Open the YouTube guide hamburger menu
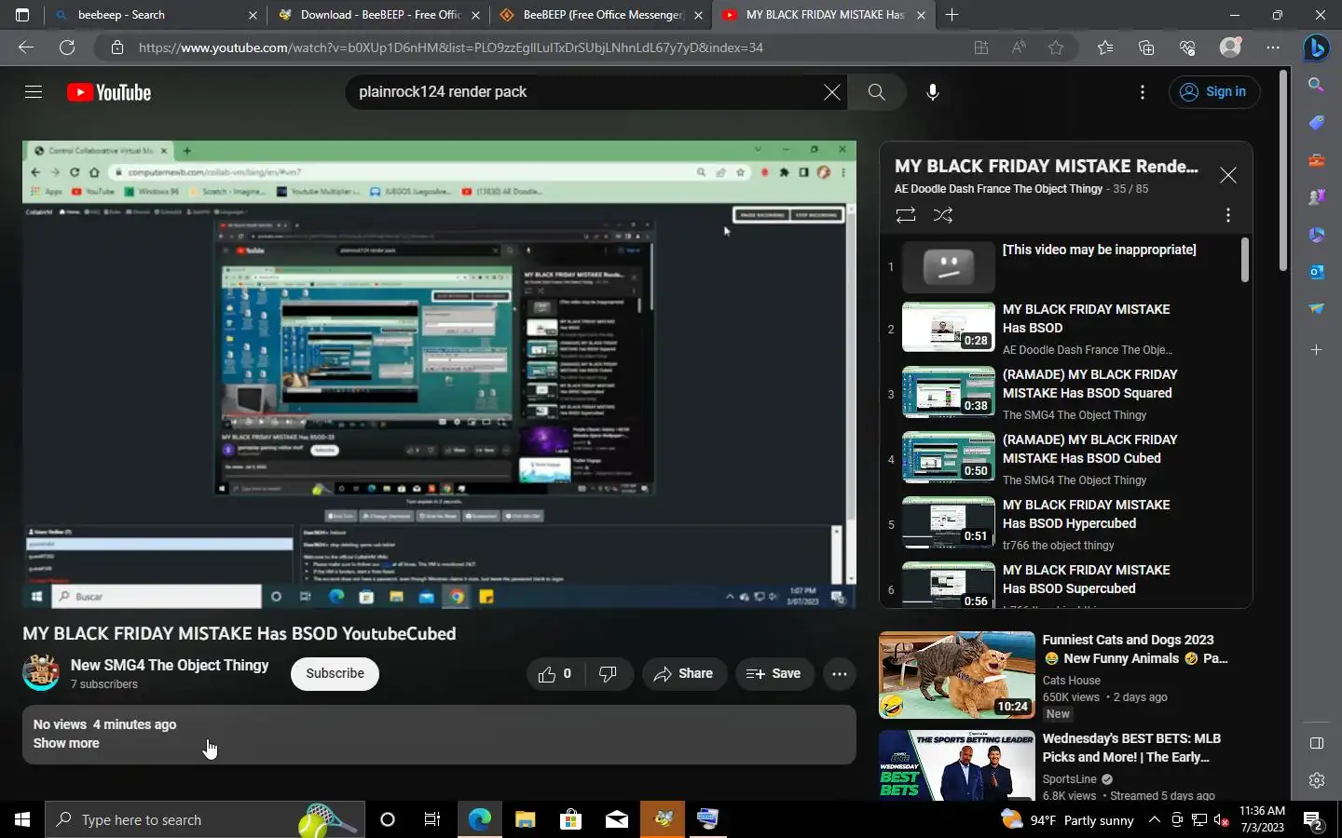Screen dimensions: 1342x838 pyautogui.click(x=34, y=92)
